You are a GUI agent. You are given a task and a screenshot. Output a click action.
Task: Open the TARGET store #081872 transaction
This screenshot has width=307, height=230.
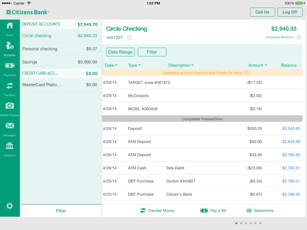coord(202,83)
